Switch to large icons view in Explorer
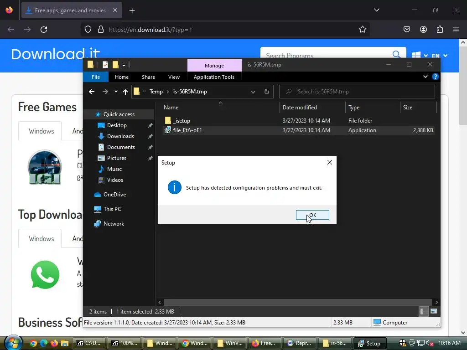 434,311
